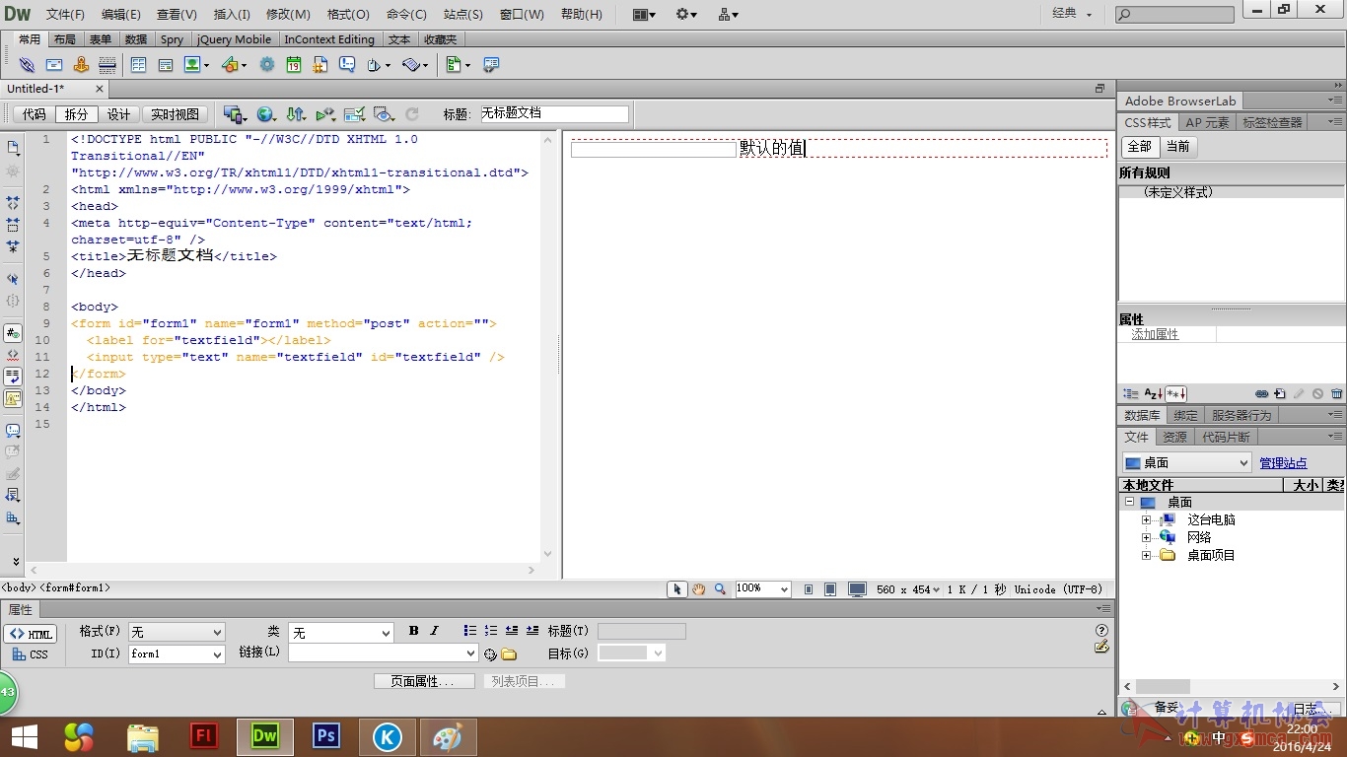Viewport: 1347px width, 757px height.
Task: Toggle Live view (实时视图)
Action: [x=175, y=114]
